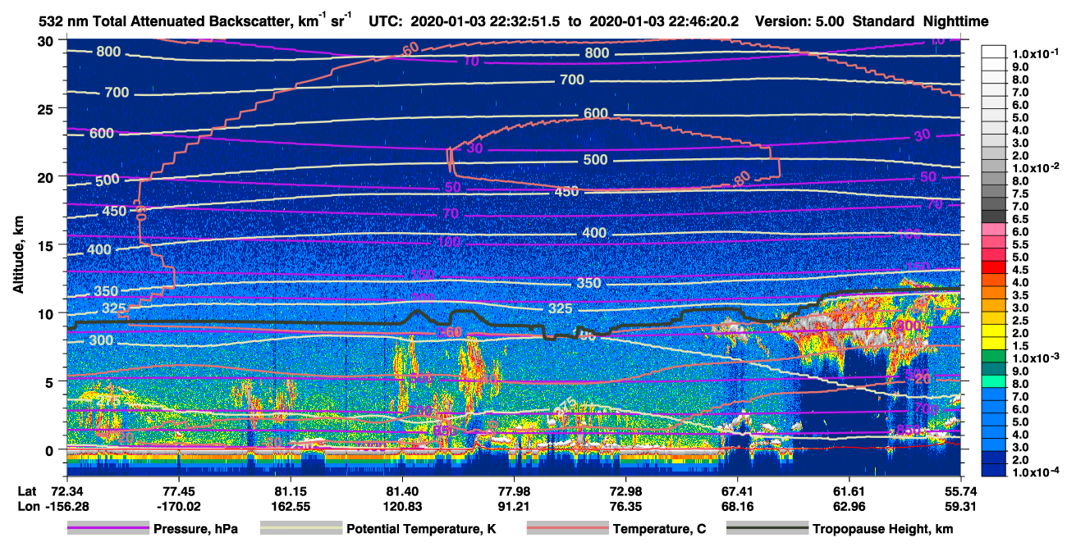The width and height of the screenshot is (1067, 547).
Task: Click the 2.5 color scale label
Action: 1021,321
